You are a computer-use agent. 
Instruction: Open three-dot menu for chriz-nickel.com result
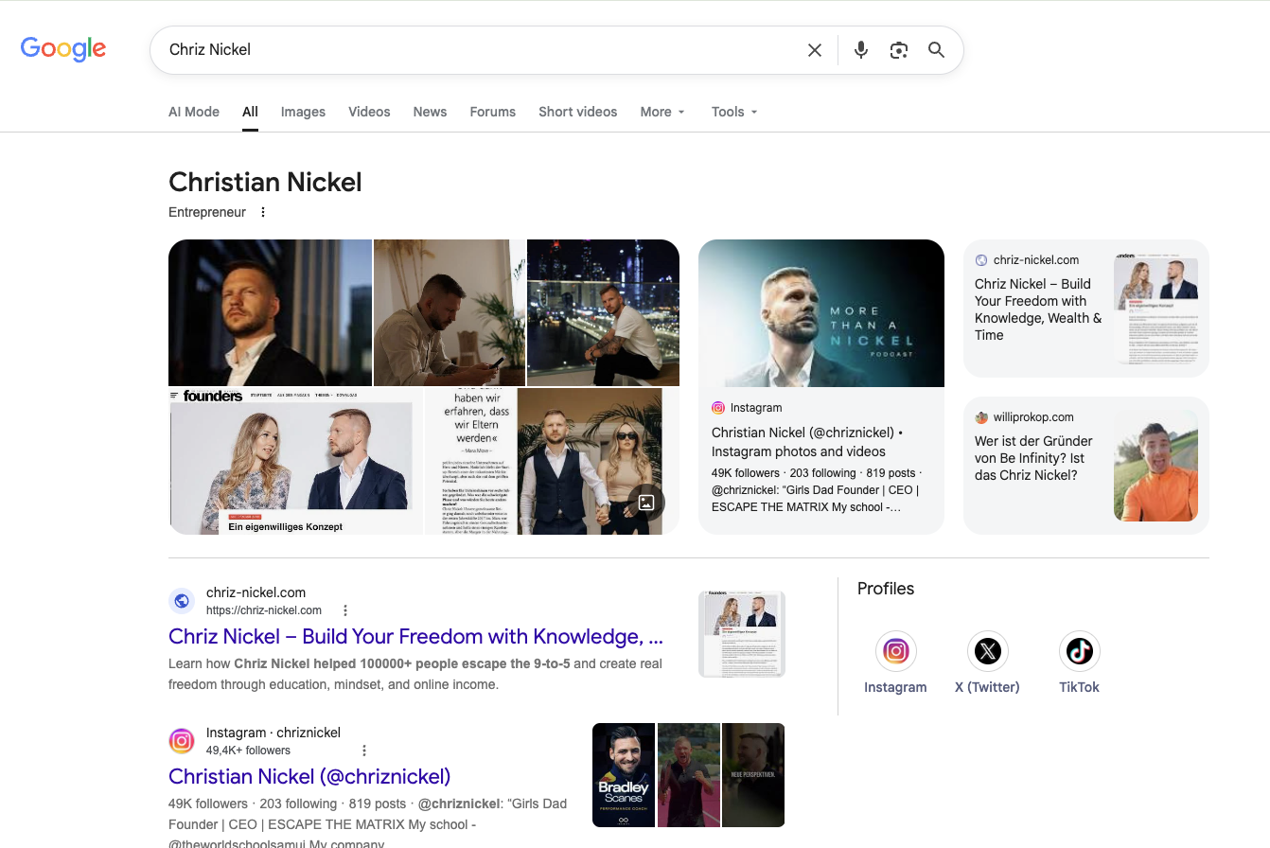click(x=345, y=610)
